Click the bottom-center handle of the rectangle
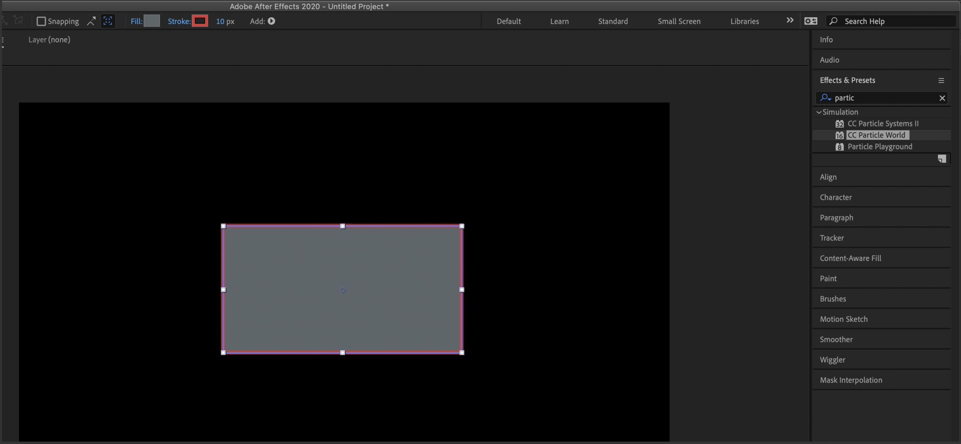The image size is (961, 444). tap(342, 352)
